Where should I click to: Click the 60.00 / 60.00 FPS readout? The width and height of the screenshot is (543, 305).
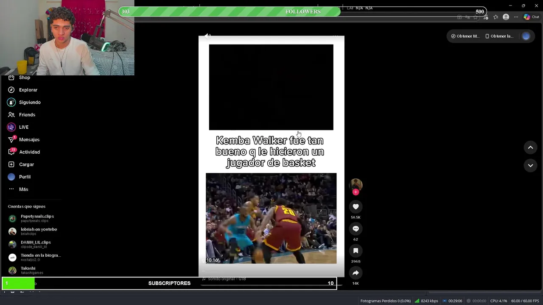click(x=525, y=301)
